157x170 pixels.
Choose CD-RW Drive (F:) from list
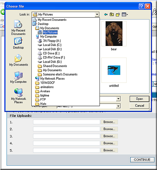click(x=51, y=58)
